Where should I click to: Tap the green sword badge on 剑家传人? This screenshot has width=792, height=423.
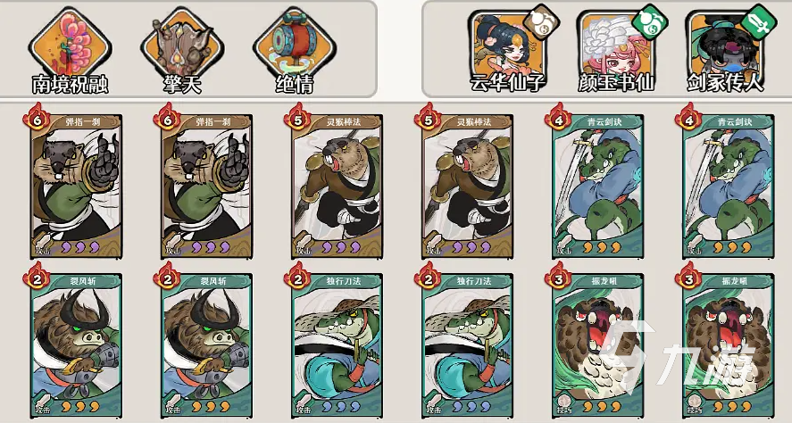[x=760, y=21]
